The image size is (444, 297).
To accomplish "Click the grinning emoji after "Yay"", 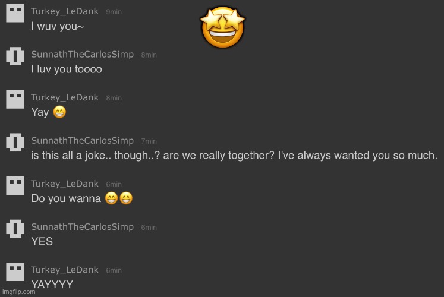I will 59,112.
